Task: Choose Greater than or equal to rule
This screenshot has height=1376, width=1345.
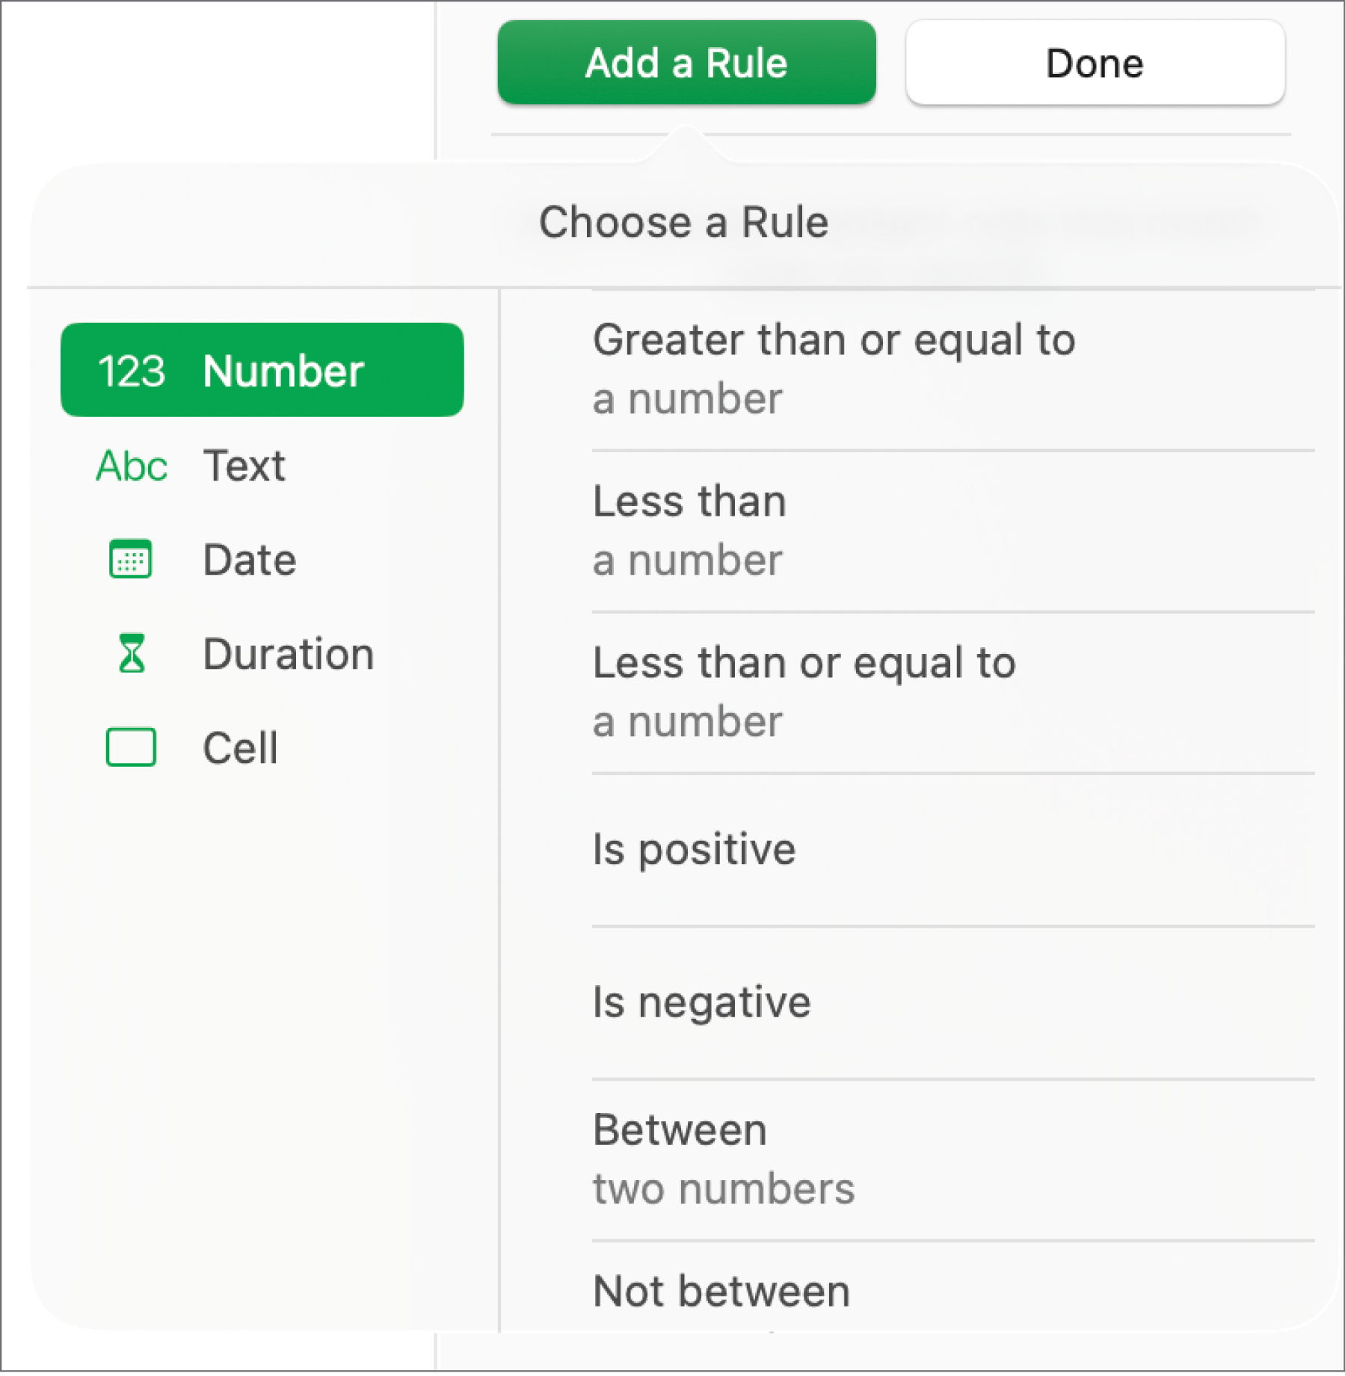Action: [x=834, y=369]
